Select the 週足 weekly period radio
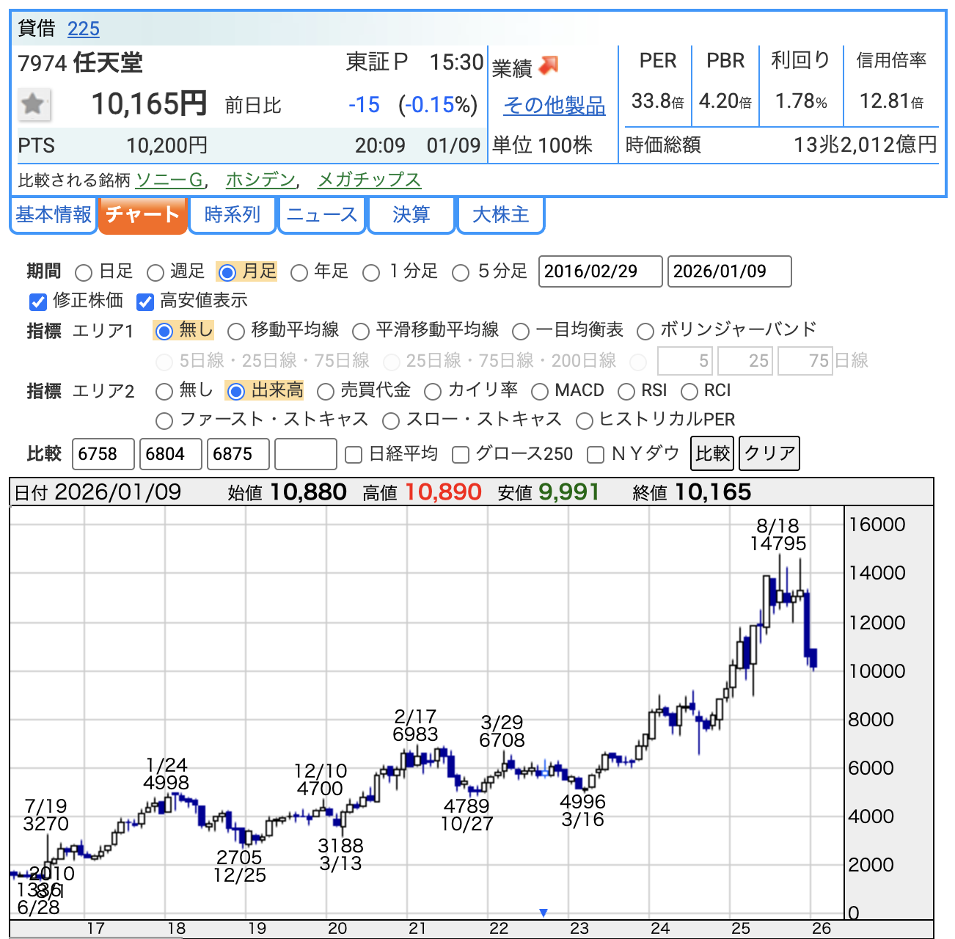 tap(155, 273)
